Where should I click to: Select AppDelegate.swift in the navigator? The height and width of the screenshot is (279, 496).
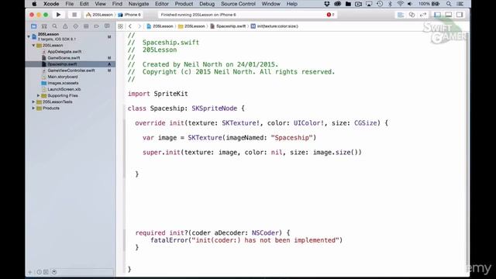[x=64, y=52]
